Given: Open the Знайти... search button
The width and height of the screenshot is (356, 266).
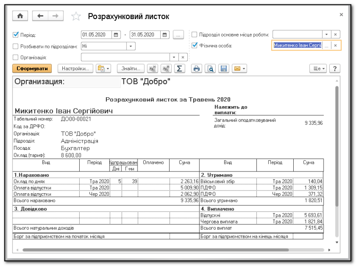Looking at the screenshot, I should 130,68.
